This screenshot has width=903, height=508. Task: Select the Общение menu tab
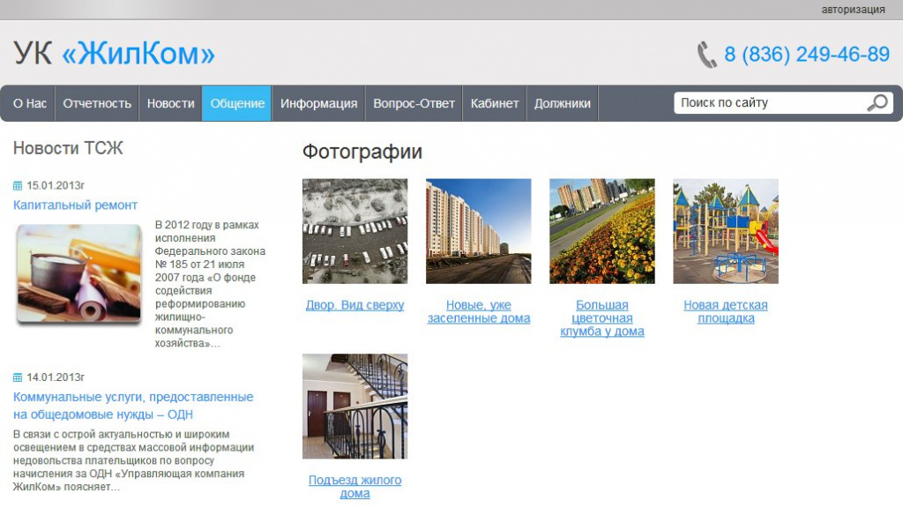click(237, 103)
